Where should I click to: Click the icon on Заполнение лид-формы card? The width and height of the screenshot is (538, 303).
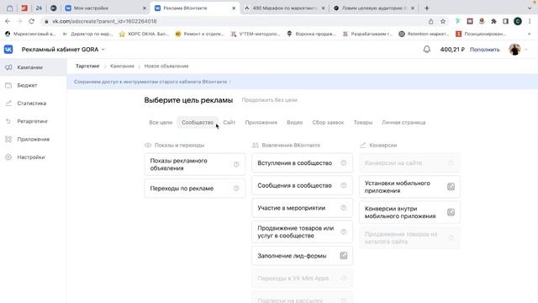344,256
